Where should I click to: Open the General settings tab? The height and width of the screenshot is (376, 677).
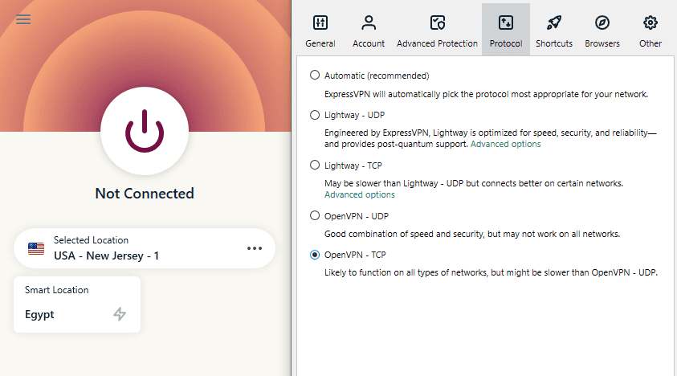click(320, 30)
